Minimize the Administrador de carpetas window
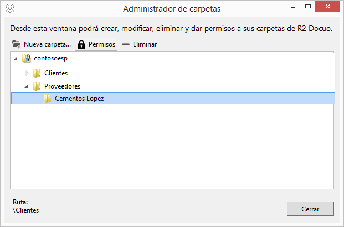Viewport: 344px width, 227px height. click(293, 7)
